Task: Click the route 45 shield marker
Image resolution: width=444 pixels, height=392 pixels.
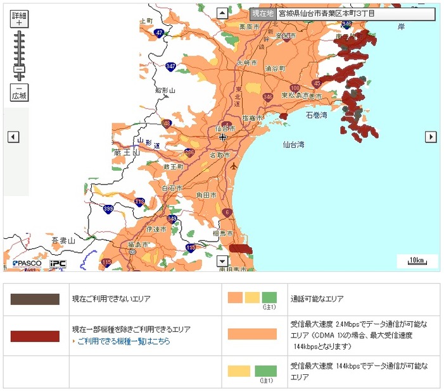Action: [317, 83]
